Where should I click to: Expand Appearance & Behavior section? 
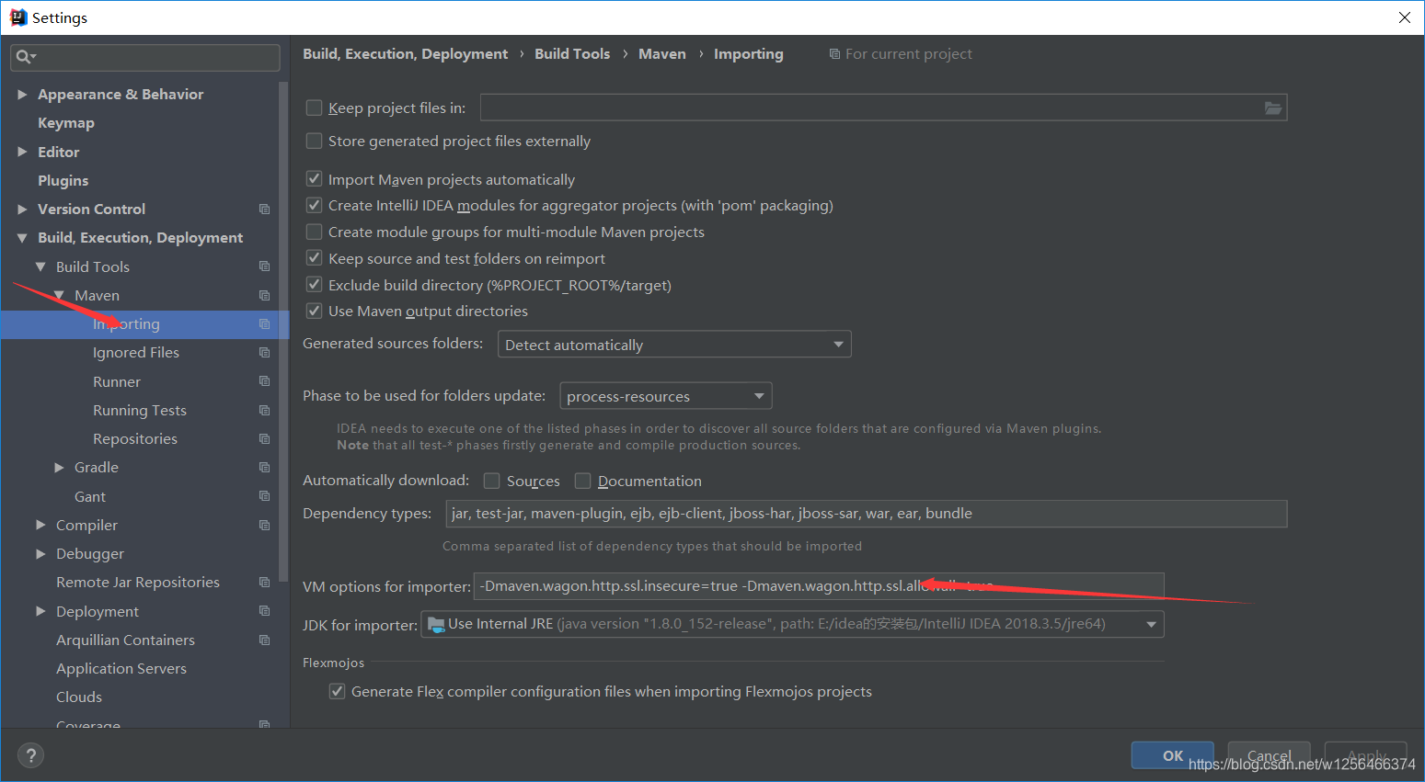click(x=23, y=94)
